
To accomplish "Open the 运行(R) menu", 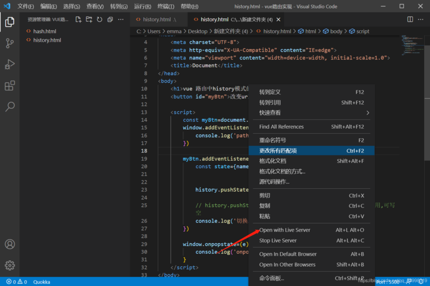I will coord(143,6).
